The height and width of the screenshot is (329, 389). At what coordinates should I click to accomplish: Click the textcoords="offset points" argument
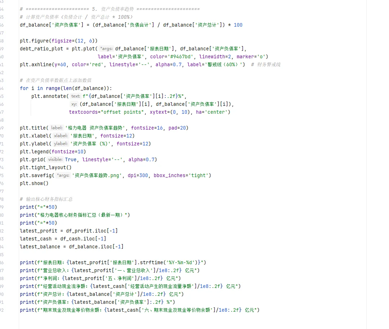[x=106, y=112]
